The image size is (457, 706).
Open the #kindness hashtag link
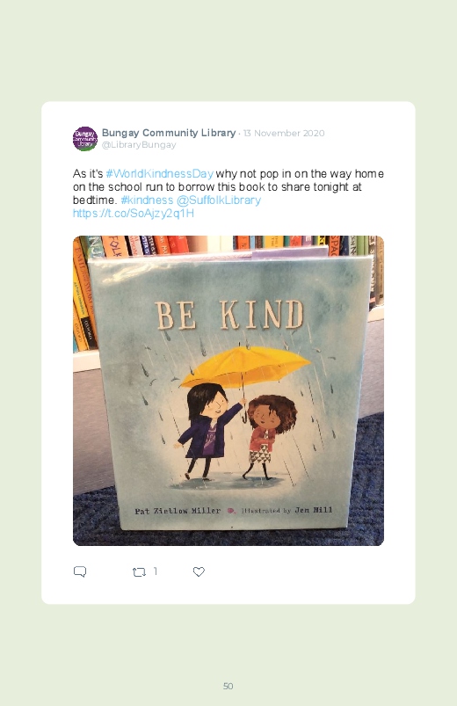147,200
